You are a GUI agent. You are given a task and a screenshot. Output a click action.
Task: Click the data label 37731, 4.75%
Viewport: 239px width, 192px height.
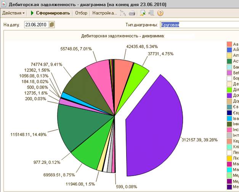click(160, 54)
